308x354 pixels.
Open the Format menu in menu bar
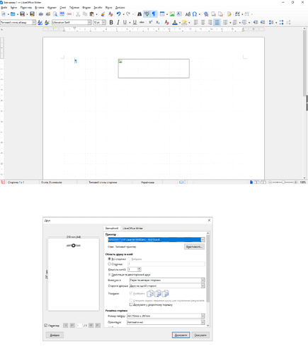(x=52, y=8)
